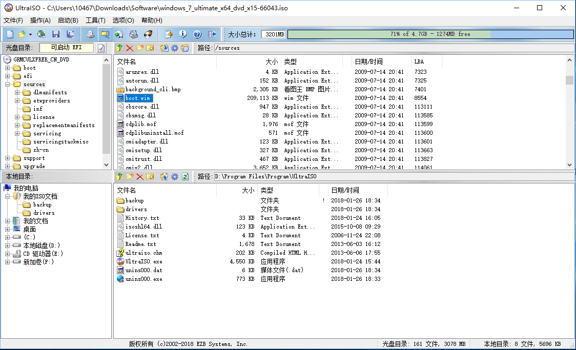Image resolution: width=576 pixels, height=350 pixels.
Task: Expand the support folder node
Action: [x=7, y=158]
